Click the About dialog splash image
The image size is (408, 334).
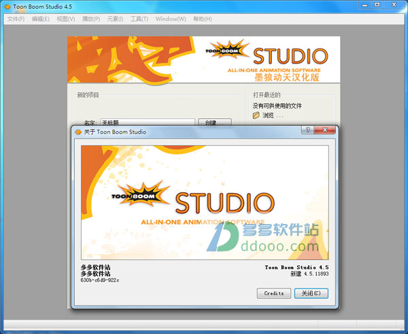(x=205, y=202)
